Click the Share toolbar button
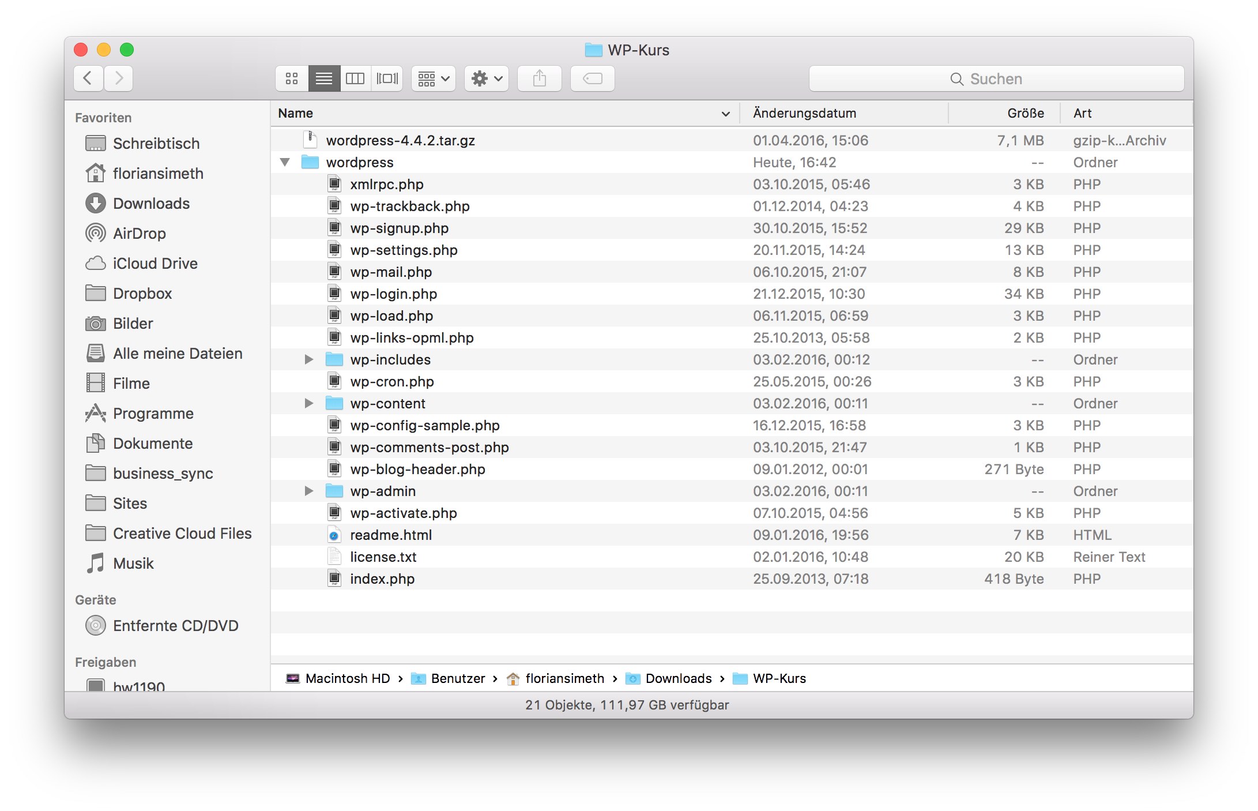The image size is (1258, 811). tap(540, 78)
